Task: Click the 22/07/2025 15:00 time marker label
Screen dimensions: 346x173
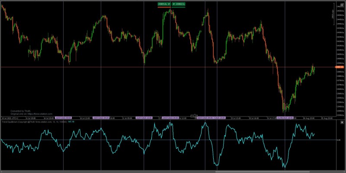Action: [144, 118]
